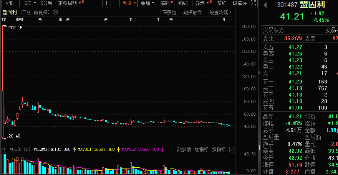338x175 pixels.
Task: Open 复权 adjustment dropdown
Action: click(x=128, y=3)
